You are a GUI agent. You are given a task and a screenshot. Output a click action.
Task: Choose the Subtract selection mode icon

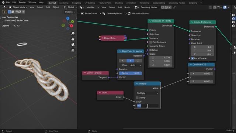coord(16,12)
